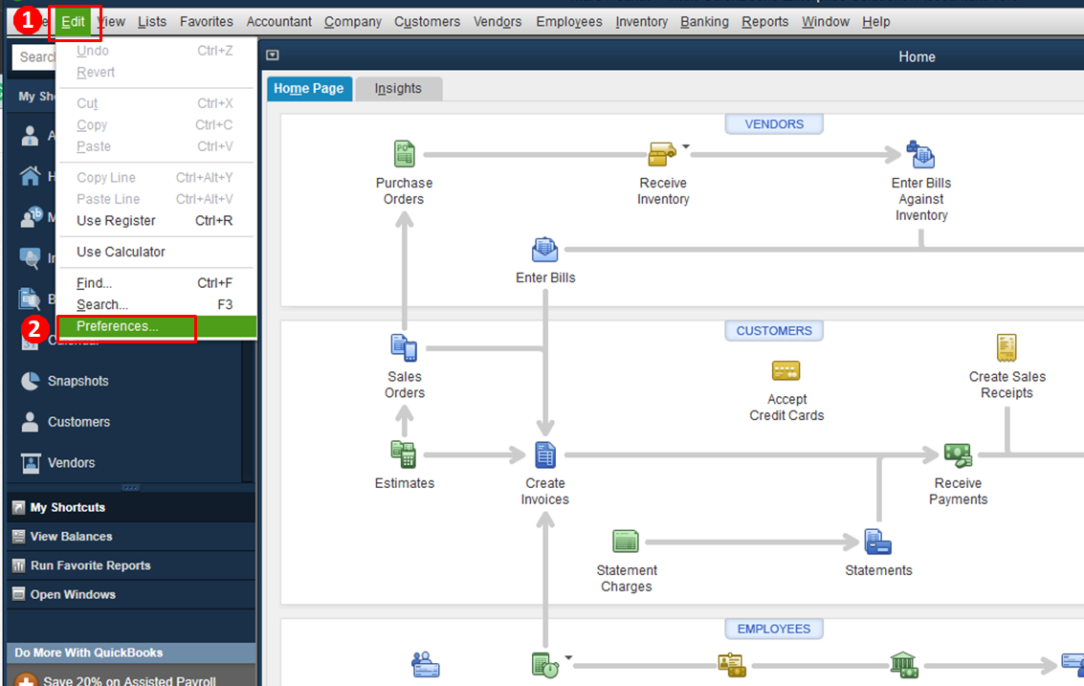Switch to the Home Page tab

pos(309,89)
